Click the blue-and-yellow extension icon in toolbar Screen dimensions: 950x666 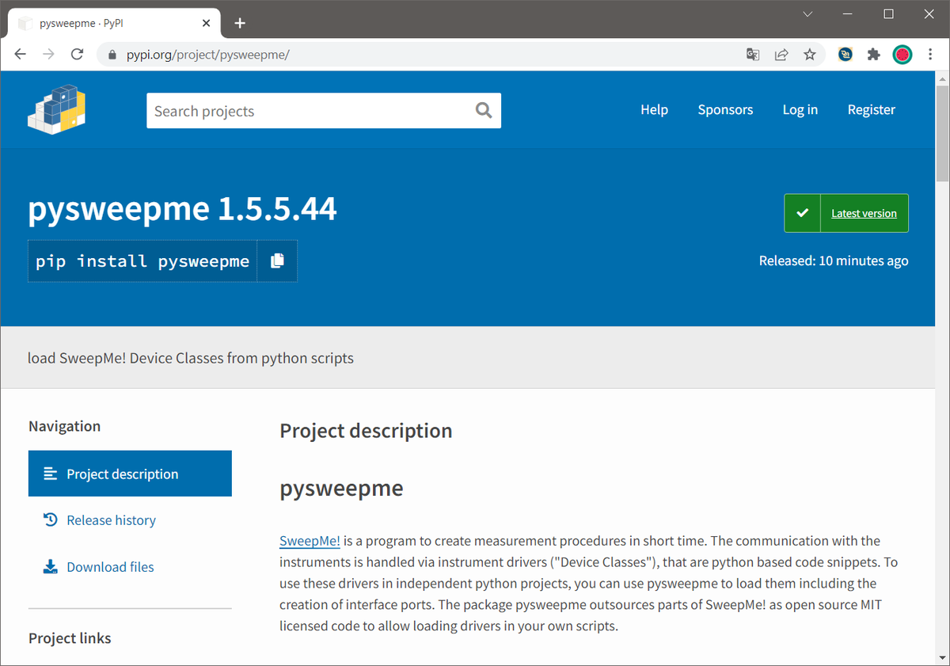coord(845,55)
